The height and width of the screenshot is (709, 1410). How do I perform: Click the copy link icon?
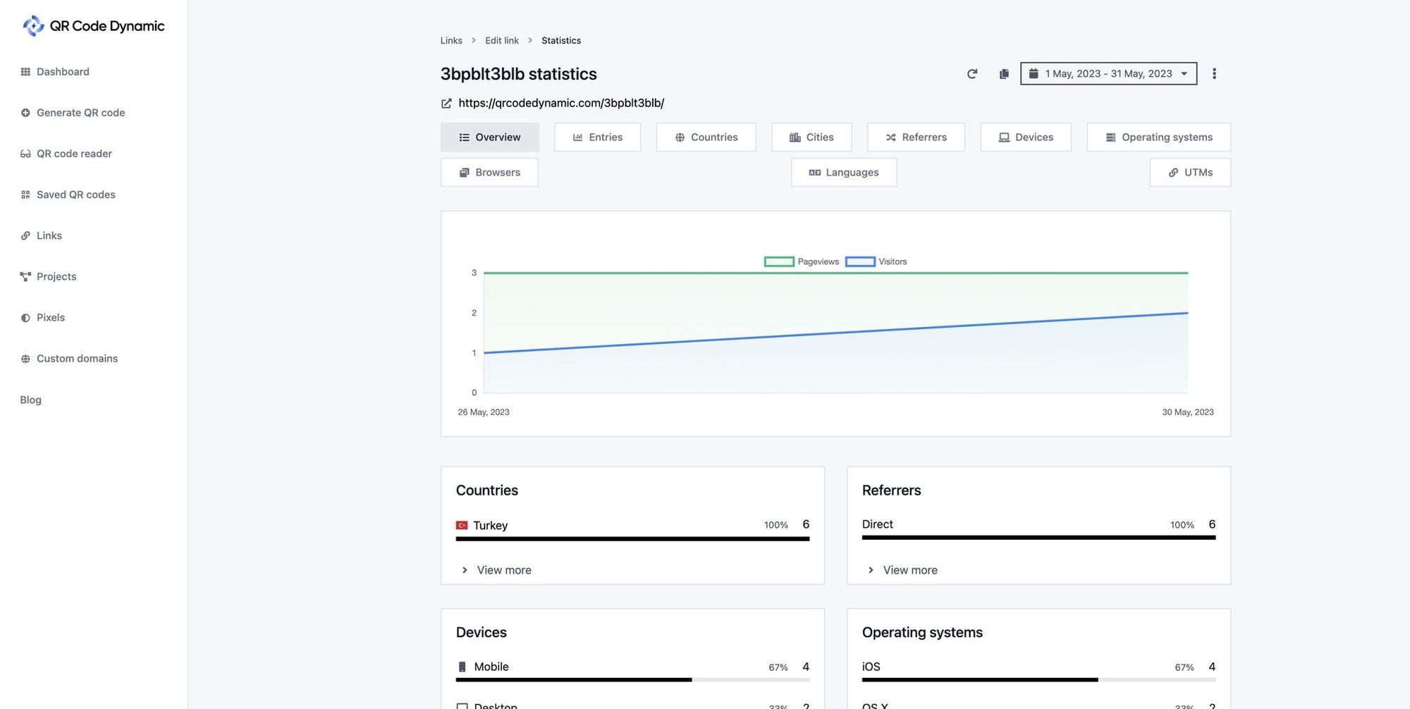click(x=1004, y=74)
